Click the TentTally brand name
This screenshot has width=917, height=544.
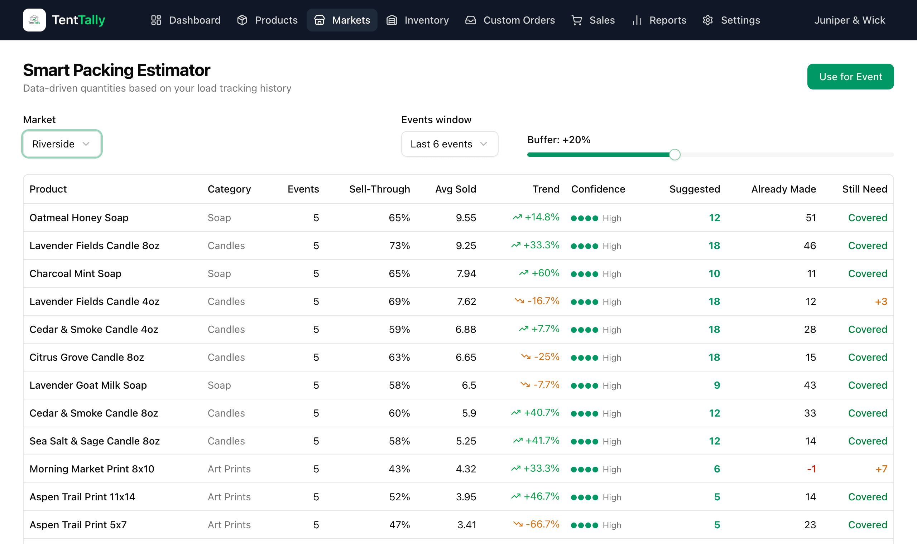click(x=78, y=20)
